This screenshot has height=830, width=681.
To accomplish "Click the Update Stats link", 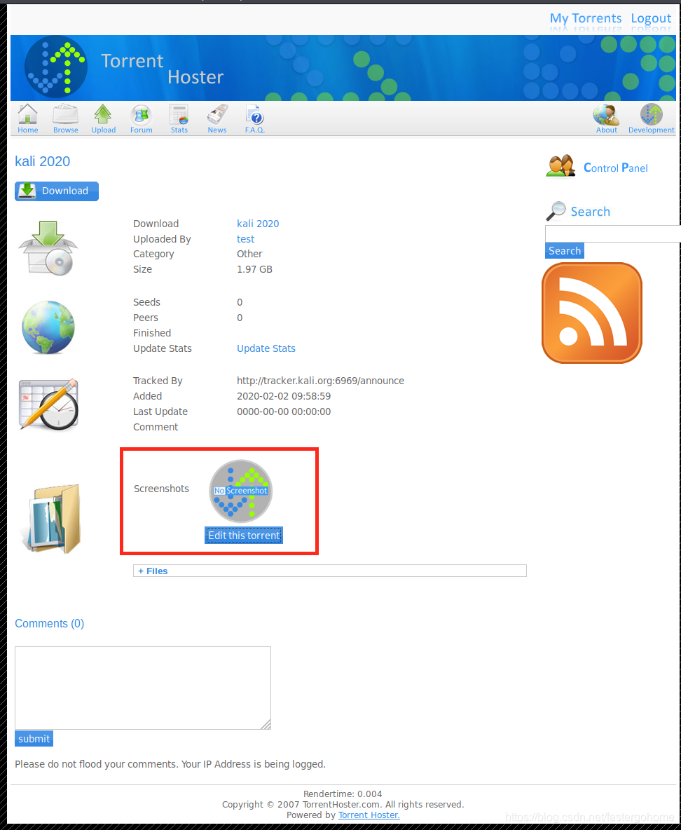I will (x=266, y=348).
